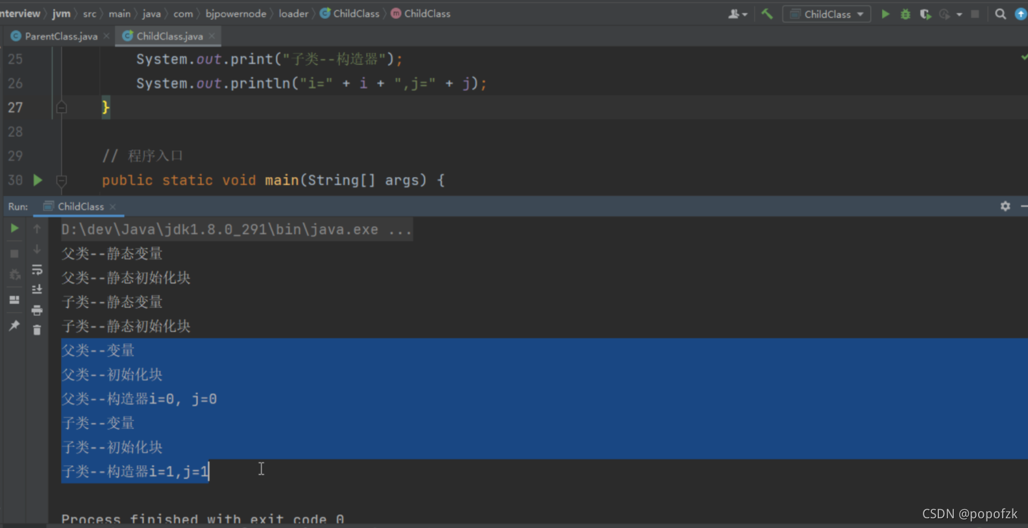The width and height of the screenshot is (1028, 528).
Task: Close the ChildClass Run panel tab
Action: [x=113, y=207]
